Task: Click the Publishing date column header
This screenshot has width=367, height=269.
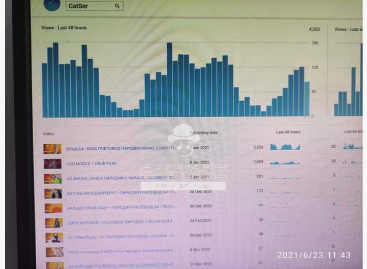Action: point(204,133)
